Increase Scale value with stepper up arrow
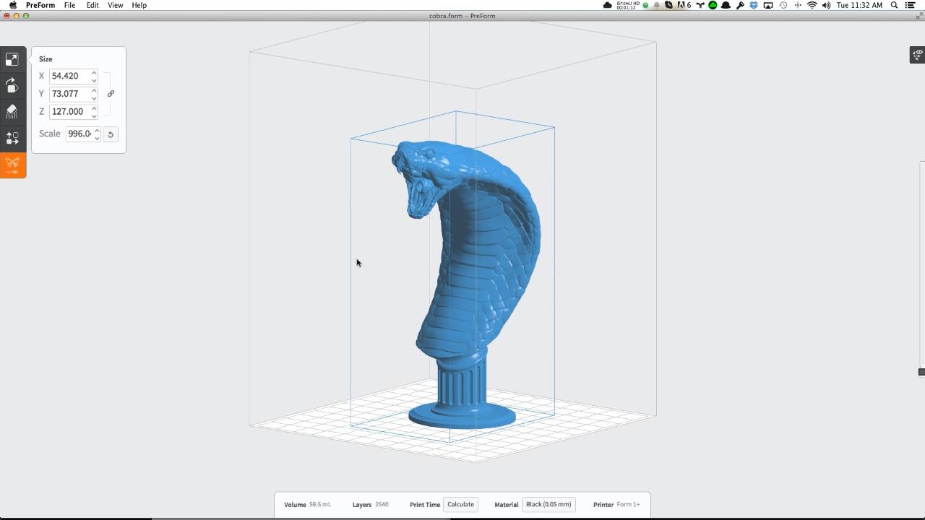This screenshot has width=925, height=520. tap(97, 130)
